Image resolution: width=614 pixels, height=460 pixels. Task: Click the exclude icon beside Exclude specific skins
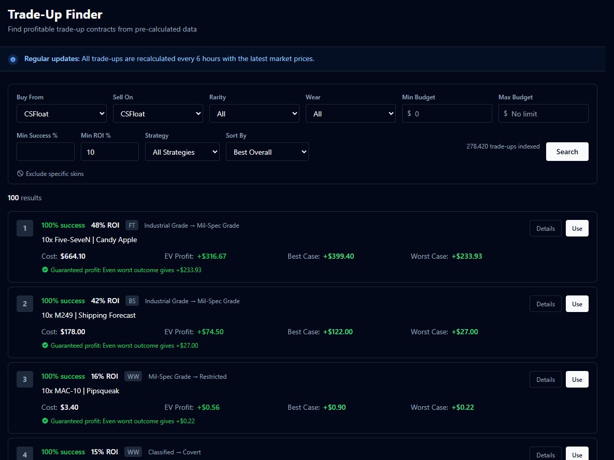click(x=20, y=173)
